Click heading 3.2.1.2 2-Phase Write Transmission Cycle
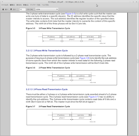The height and width of the screenshot is (136, 139). (x=47, y=50)
